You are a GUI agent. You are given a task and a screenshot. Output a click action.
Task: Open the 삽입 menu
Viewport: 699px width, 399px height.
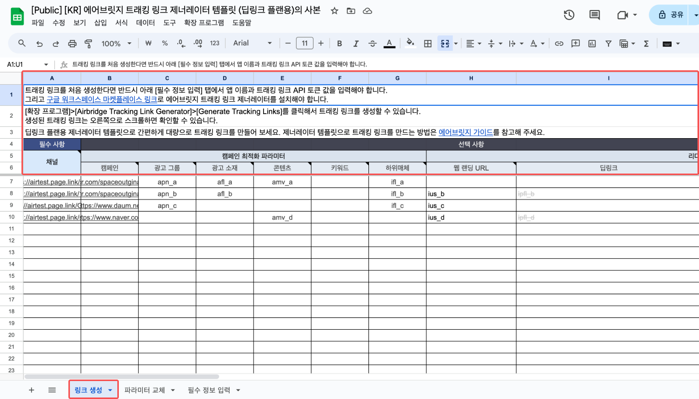tap(100, 23)
